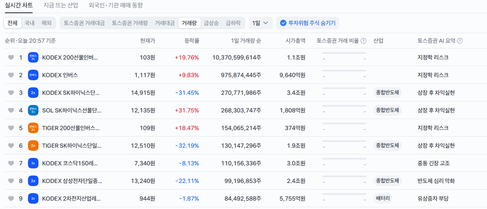Open TIGER SK하이닉스단일 stock page
The image size is (487, 209).
(x=72, y=146)
